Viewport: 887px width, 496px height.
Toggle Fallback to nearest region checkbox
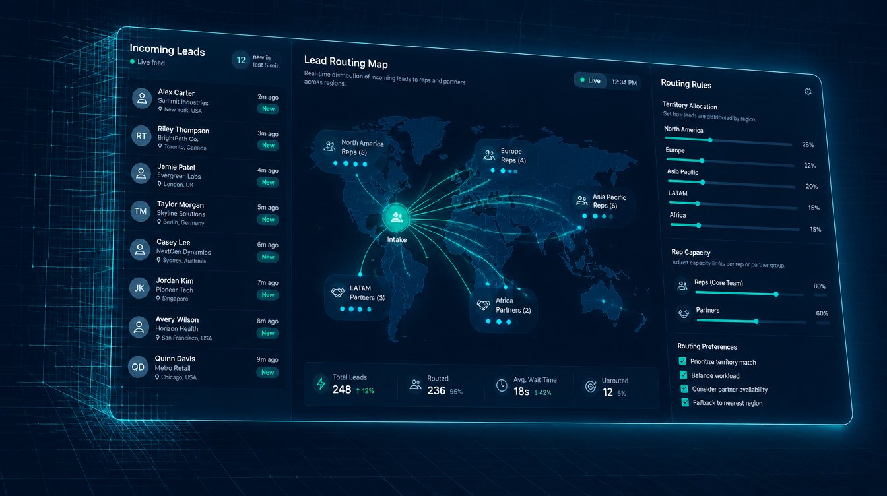(x=684, y=402)
